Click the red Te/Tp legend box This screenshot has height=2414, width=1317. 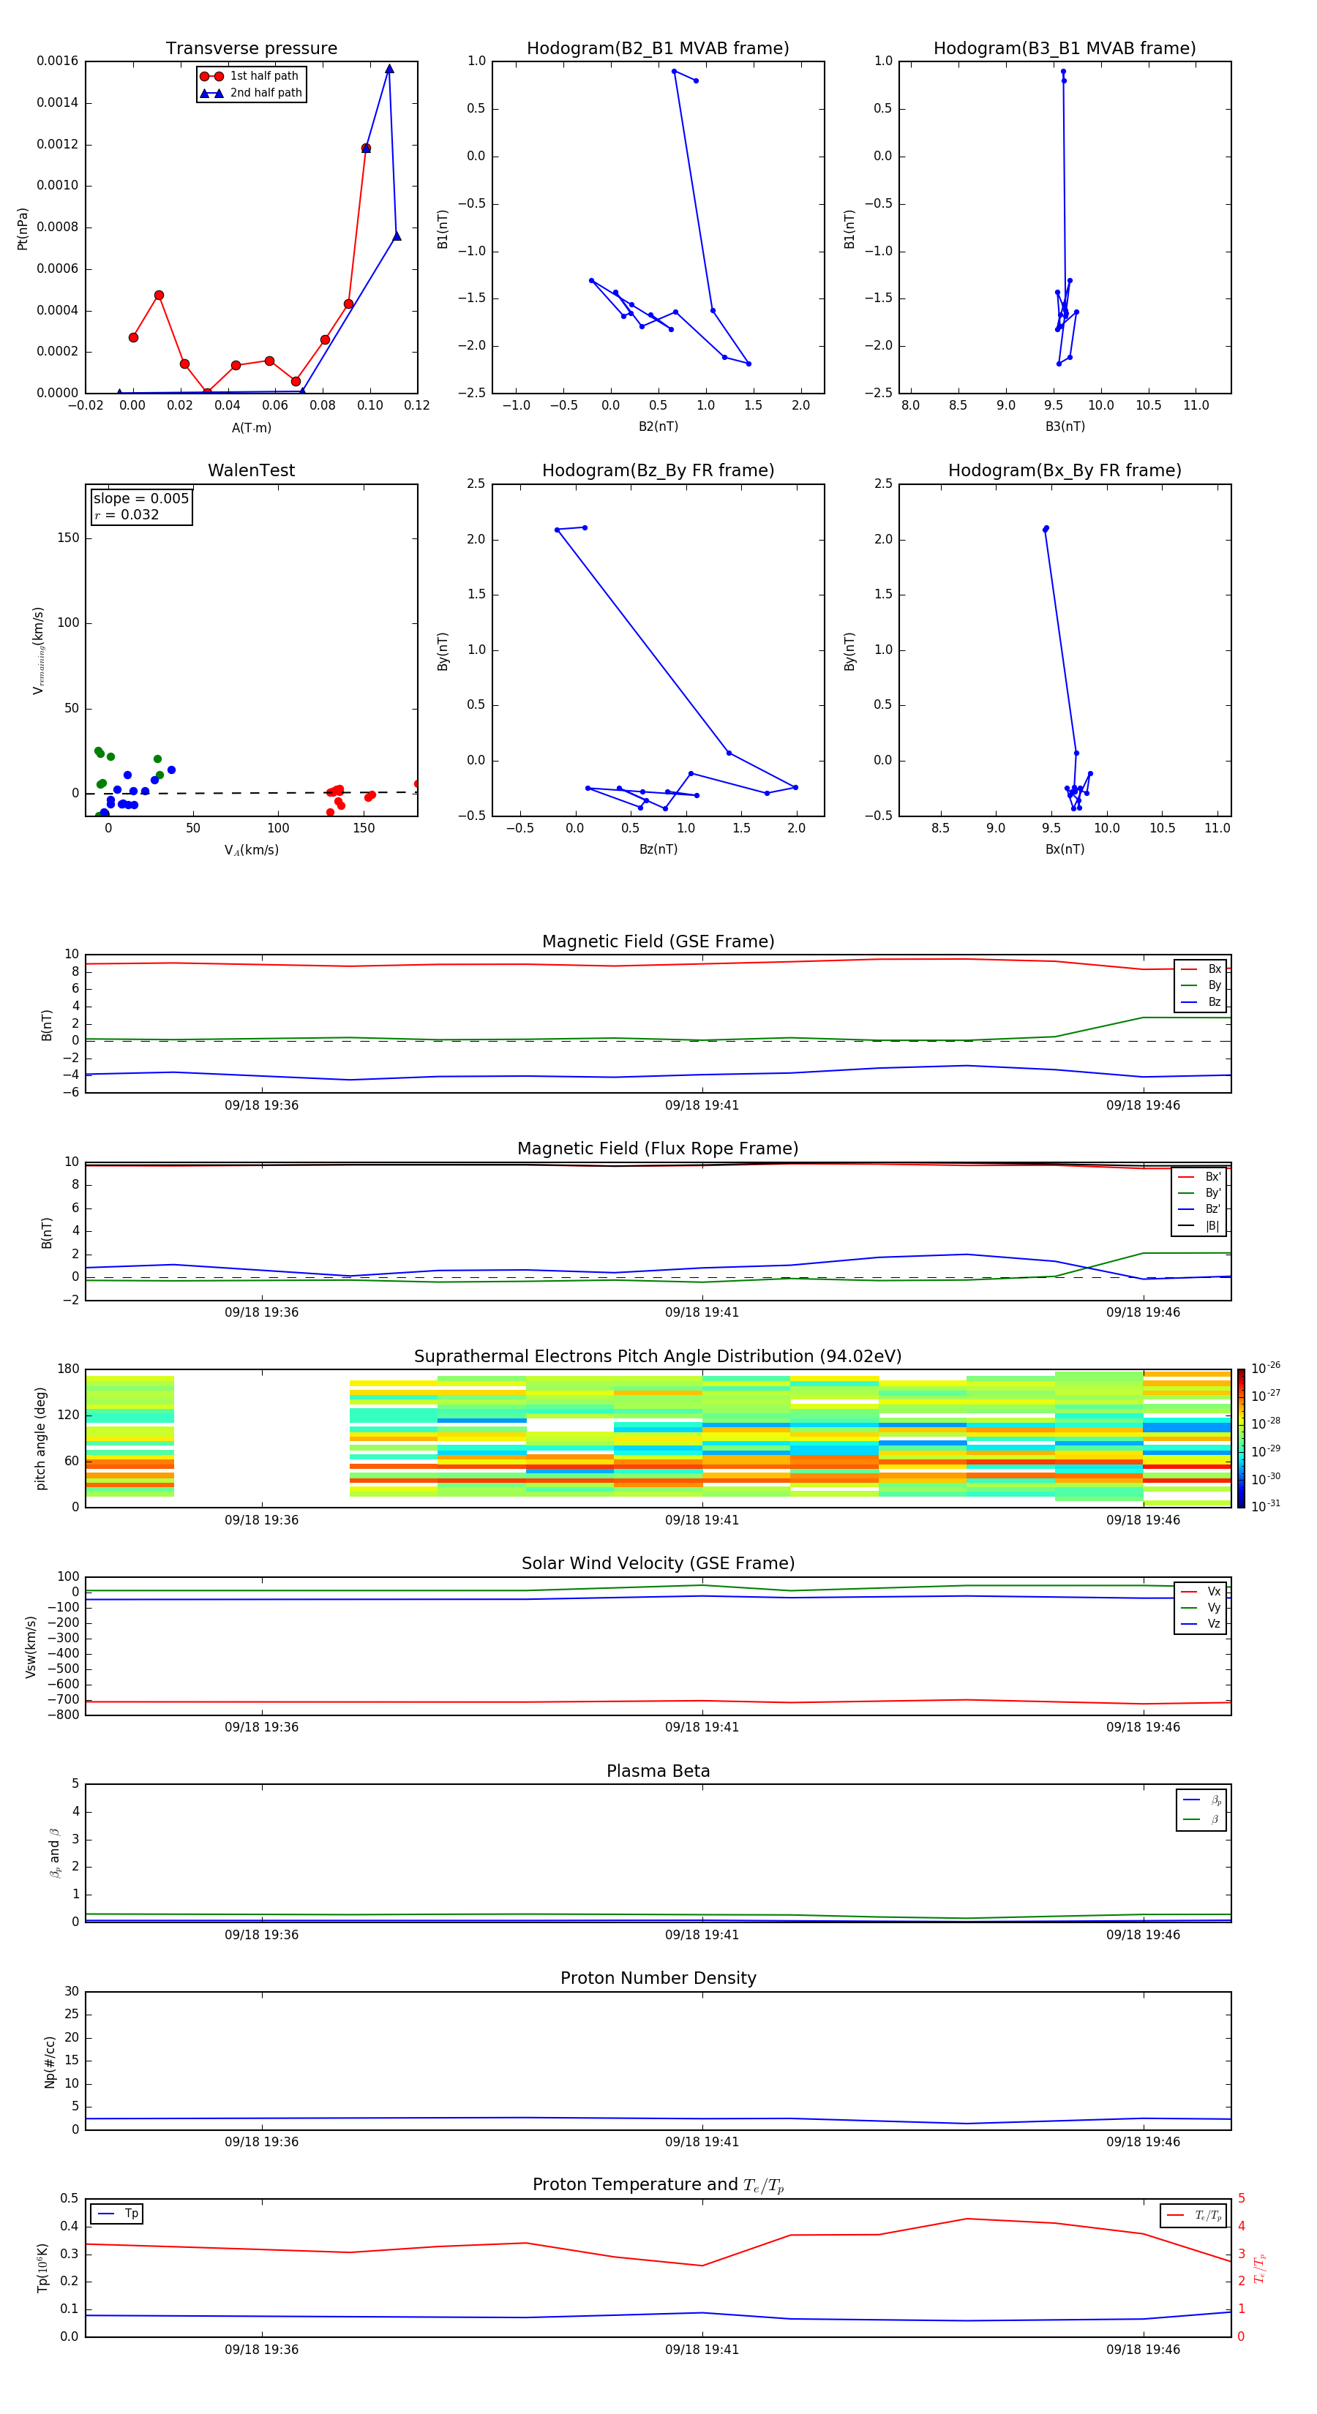[x=1193, y=2215]
